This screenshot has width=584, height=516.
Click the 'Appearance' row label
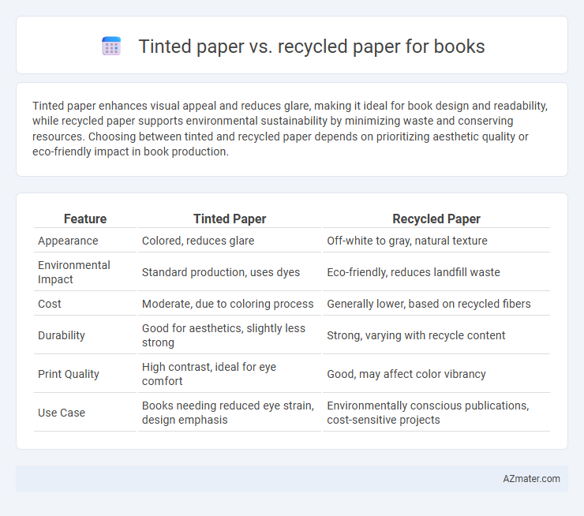point(68,241)
